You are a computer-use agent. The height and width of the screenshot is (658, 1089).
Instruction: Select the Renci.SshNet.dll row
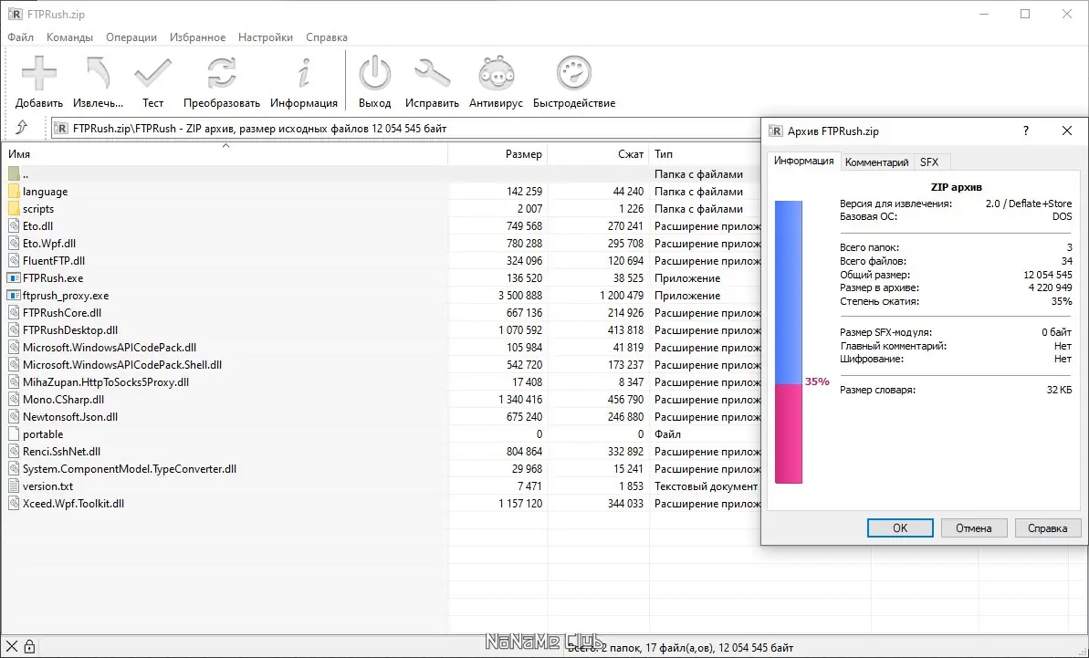[x=381, y=452]
